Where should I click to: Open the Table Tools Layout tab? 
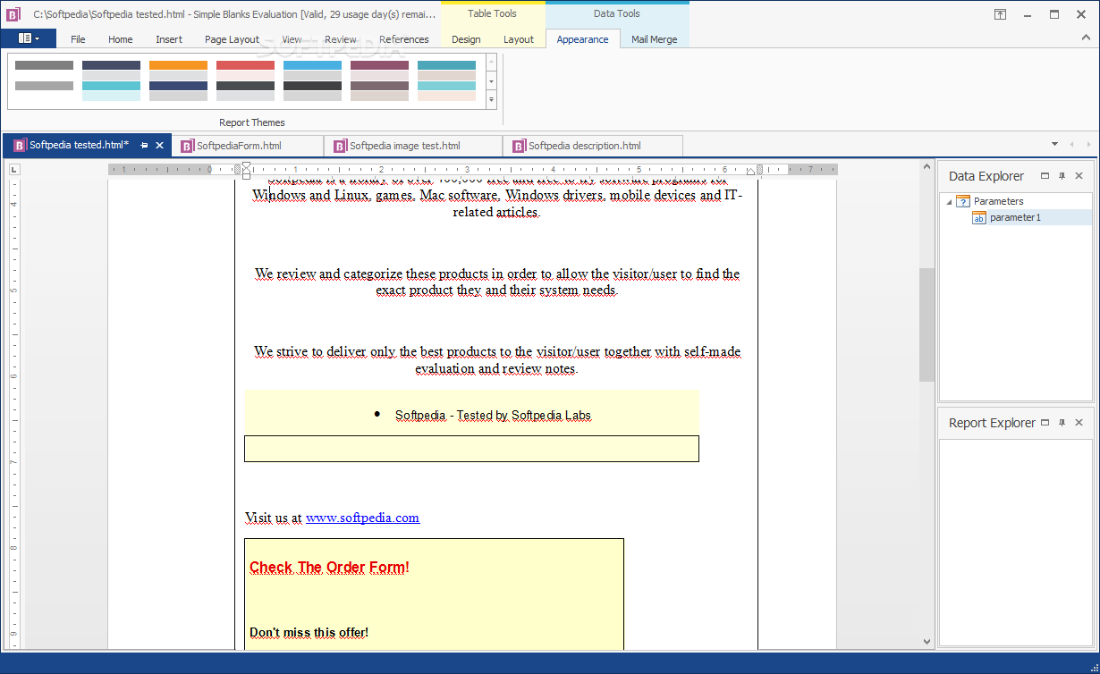point(519,39)
